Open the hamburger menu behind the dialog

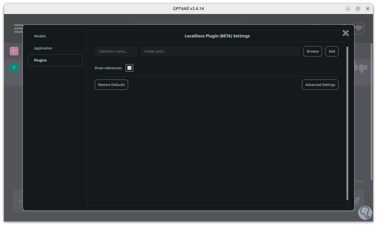[x=18, y=28]
